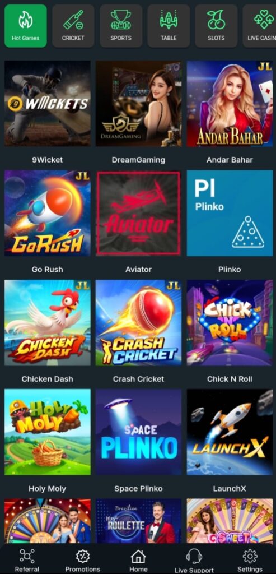Launch the Aviator game tile
The height and width of the screenshot is (574, 276).
pos(138,213)
